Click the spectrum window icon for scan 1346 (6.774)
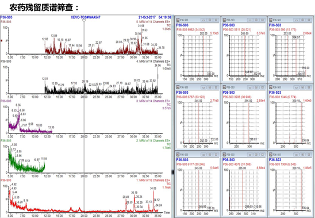The image size is (315, 218). 271,87
